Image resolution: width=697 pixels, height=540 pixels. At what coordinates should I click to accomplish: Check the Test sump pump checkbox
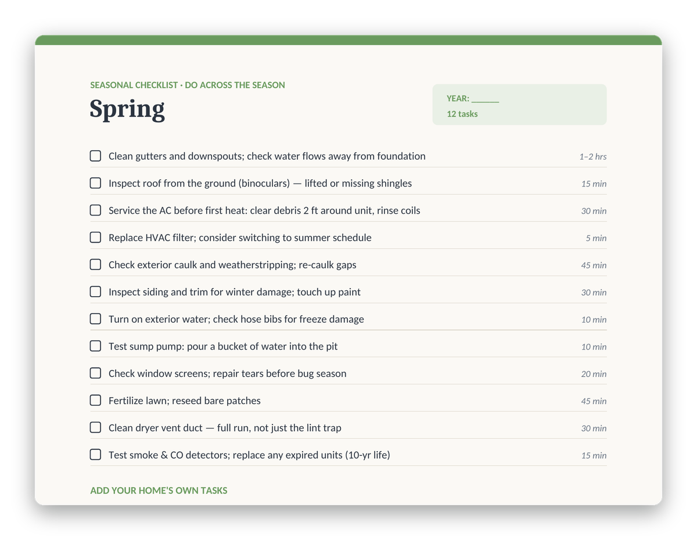coord(95,346)
